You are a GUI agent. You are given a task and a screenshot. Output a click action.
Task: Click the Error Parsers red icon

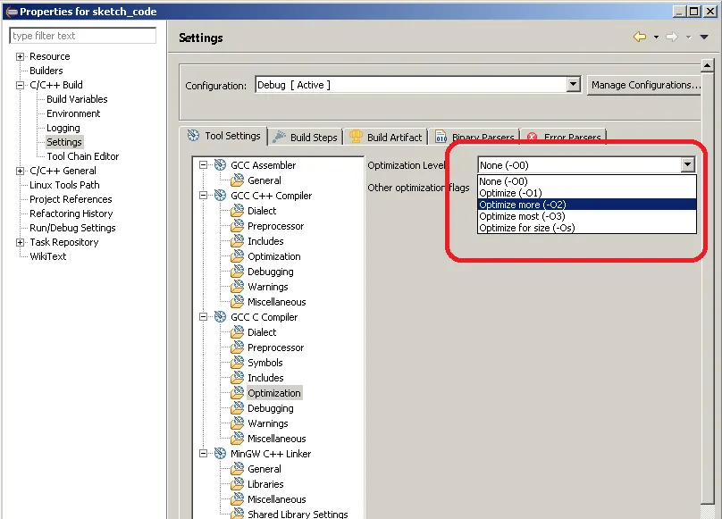533,137
